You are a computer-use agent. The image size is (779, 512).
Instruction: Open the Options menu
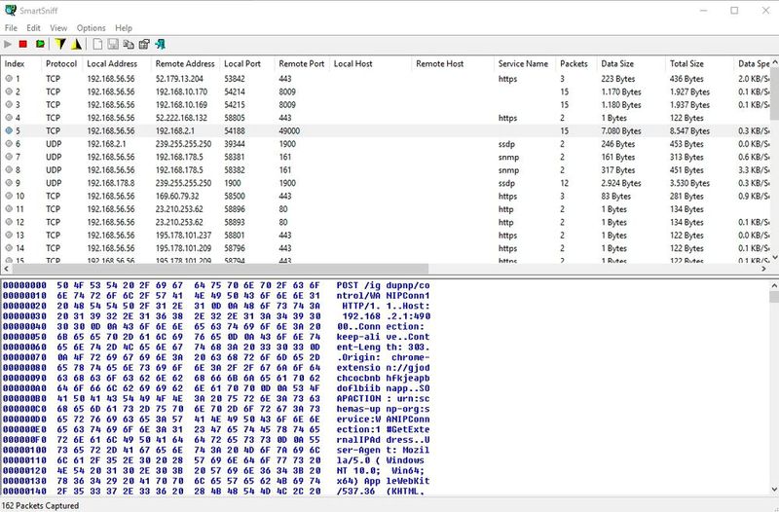(x=91, y=28)
